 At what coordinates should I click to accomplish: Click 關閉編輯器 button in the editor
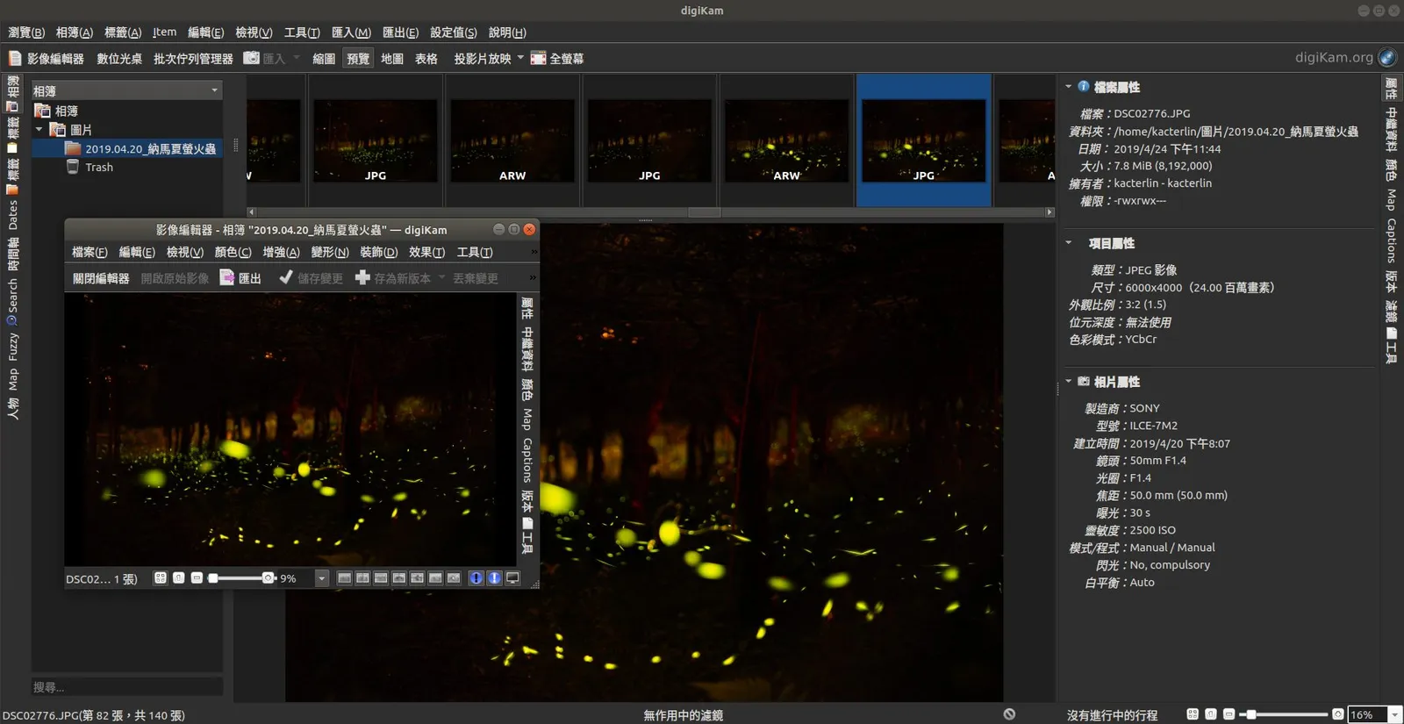click(101, 278)
